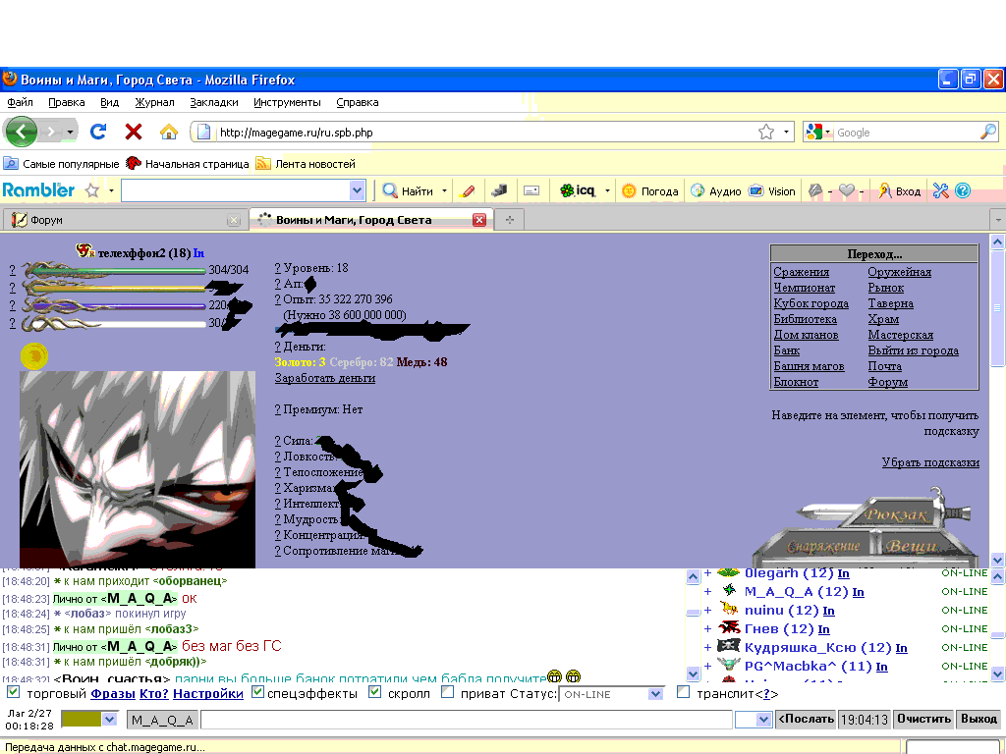The image size is (1006, 754).
Task: Open the Журнал menu
Action: pos(154,102)
